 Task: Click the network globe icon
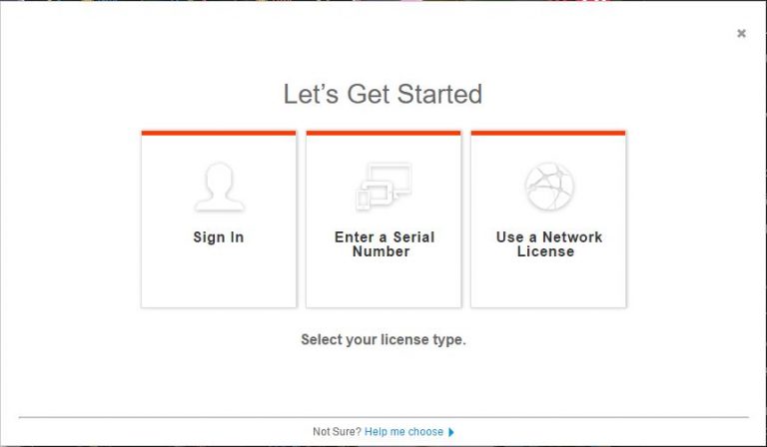(548, 187)
